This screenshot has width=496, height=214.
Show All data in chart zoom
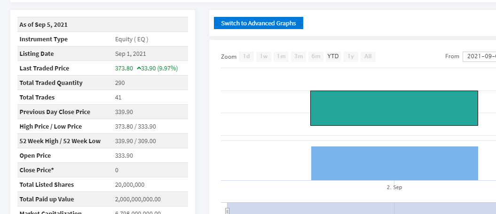click(368, 56)
